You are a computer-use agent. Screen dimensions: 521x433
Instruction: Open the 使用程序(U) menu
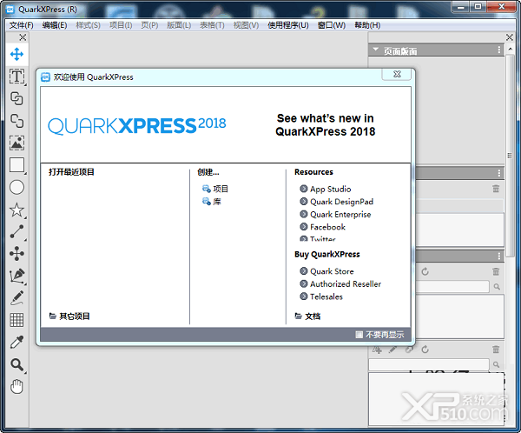tap(288, 25)
